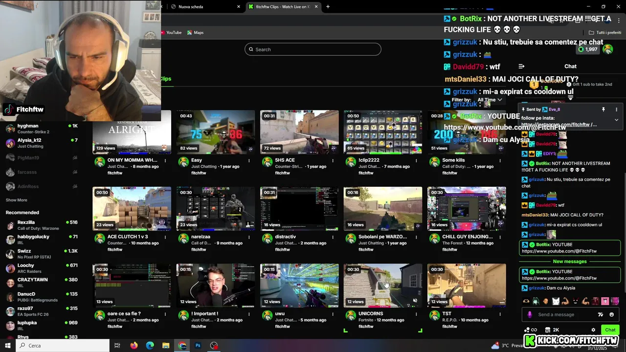Viewport: 626px width, 352px height.
Task: Open CRAZYTAWN recommended channel
Action: (41, 283)
